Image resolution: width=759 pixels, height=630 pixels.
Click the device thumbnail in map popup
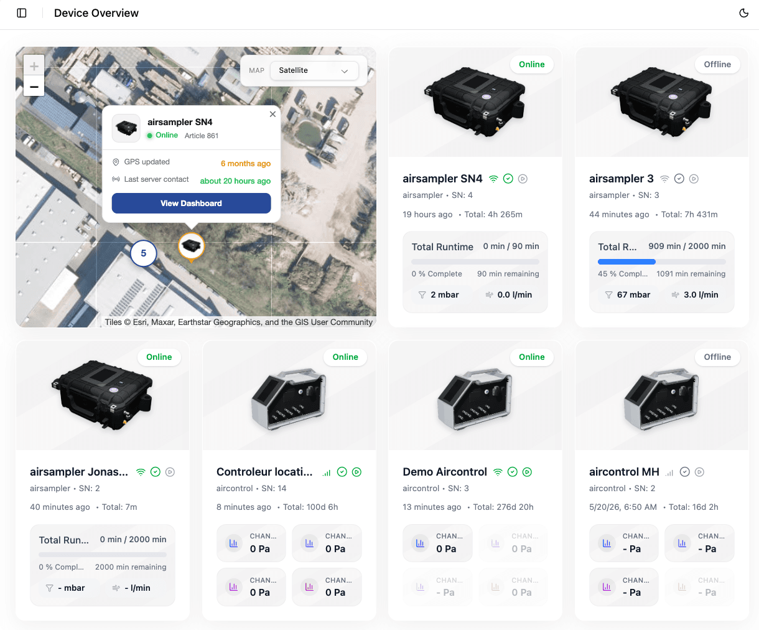[126, 128]
